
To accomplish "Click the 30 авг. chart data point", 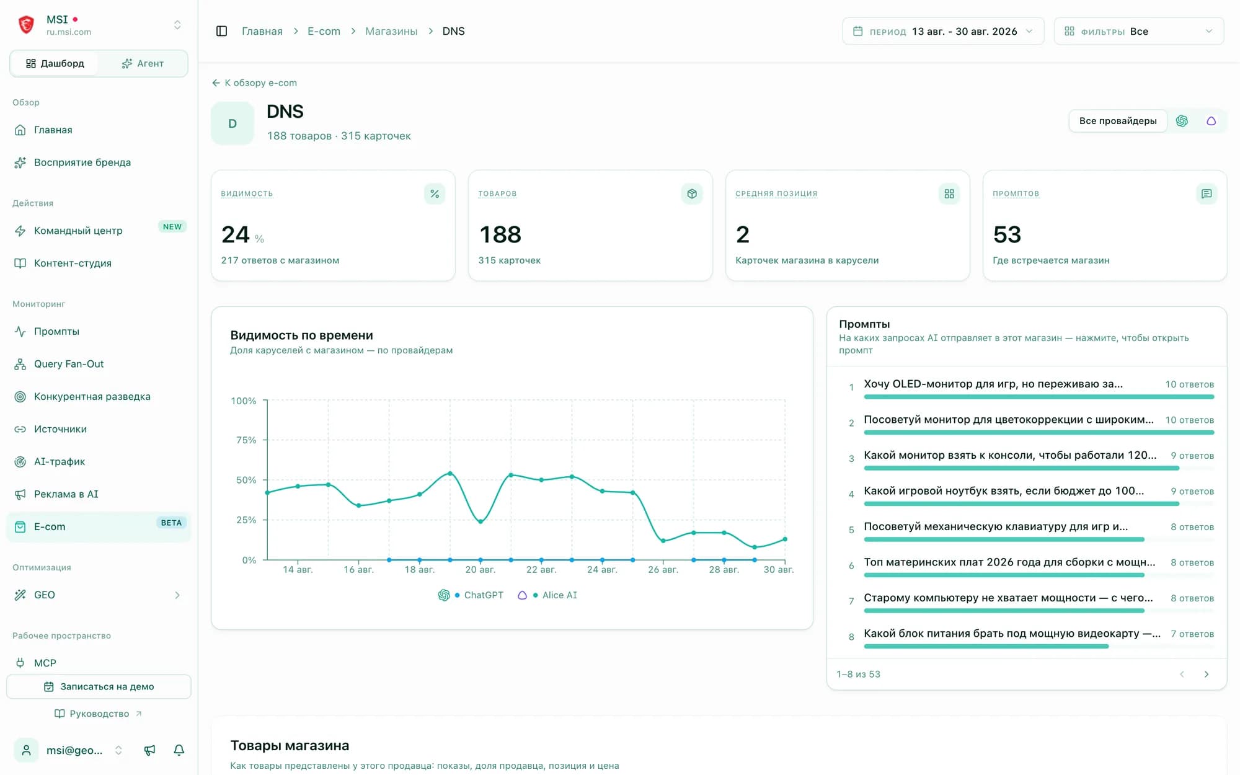I will pyautogui.click(x=785, y=539).
